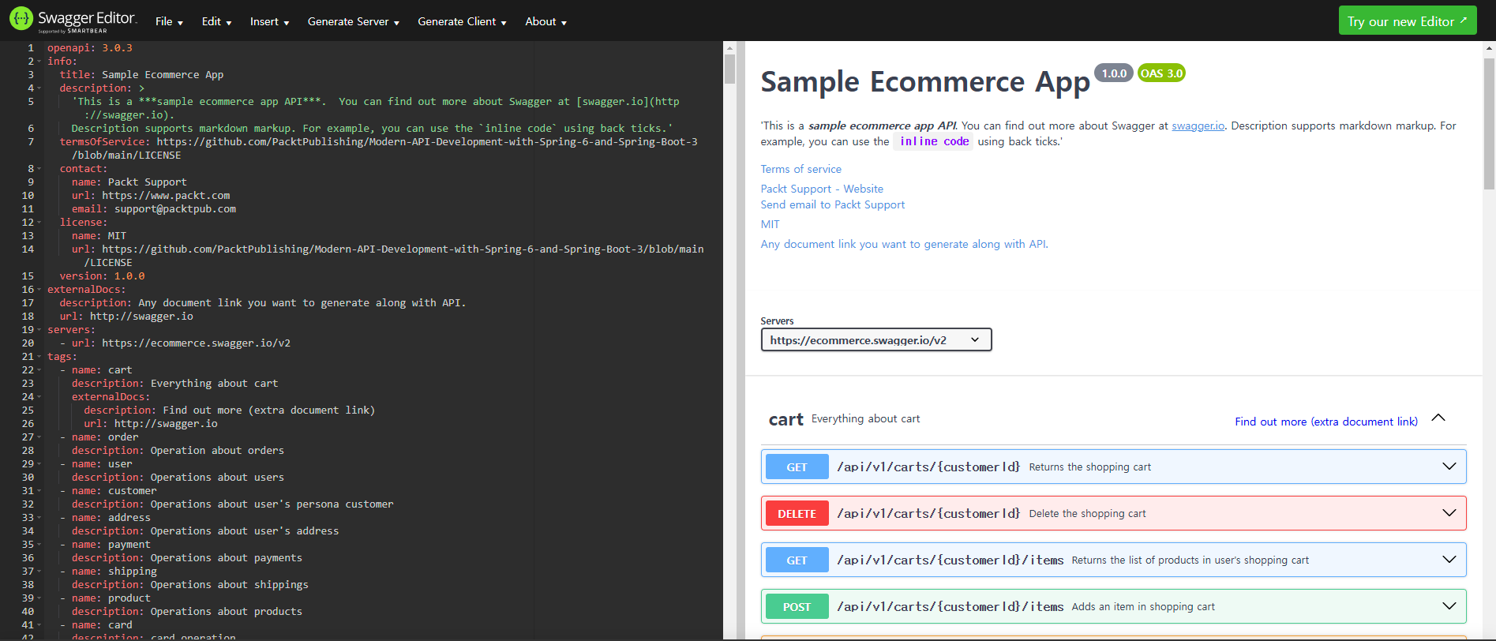The image size is (1496, 641).
Task: Click the 'email: support@packtpub.com' line
Action: click(x=154, y=209)
